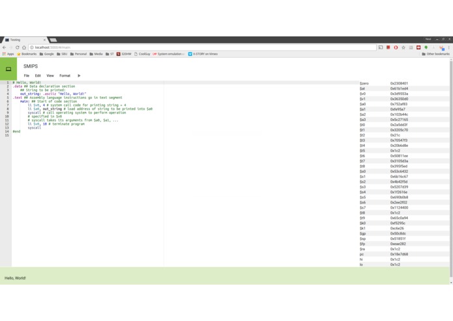
Task: Select the hi register row
Action: pos(404,260)
